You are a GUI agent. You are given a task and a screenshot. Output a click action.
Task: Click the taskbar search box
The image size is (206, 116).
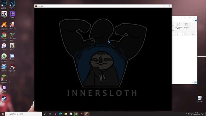(x=23, y=114)
